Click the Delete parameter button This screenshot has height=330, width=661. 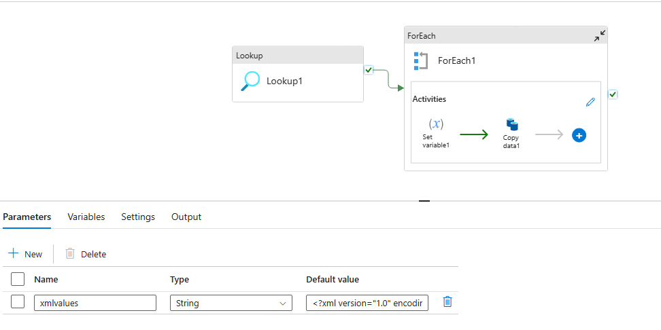[x=86, y=254]
